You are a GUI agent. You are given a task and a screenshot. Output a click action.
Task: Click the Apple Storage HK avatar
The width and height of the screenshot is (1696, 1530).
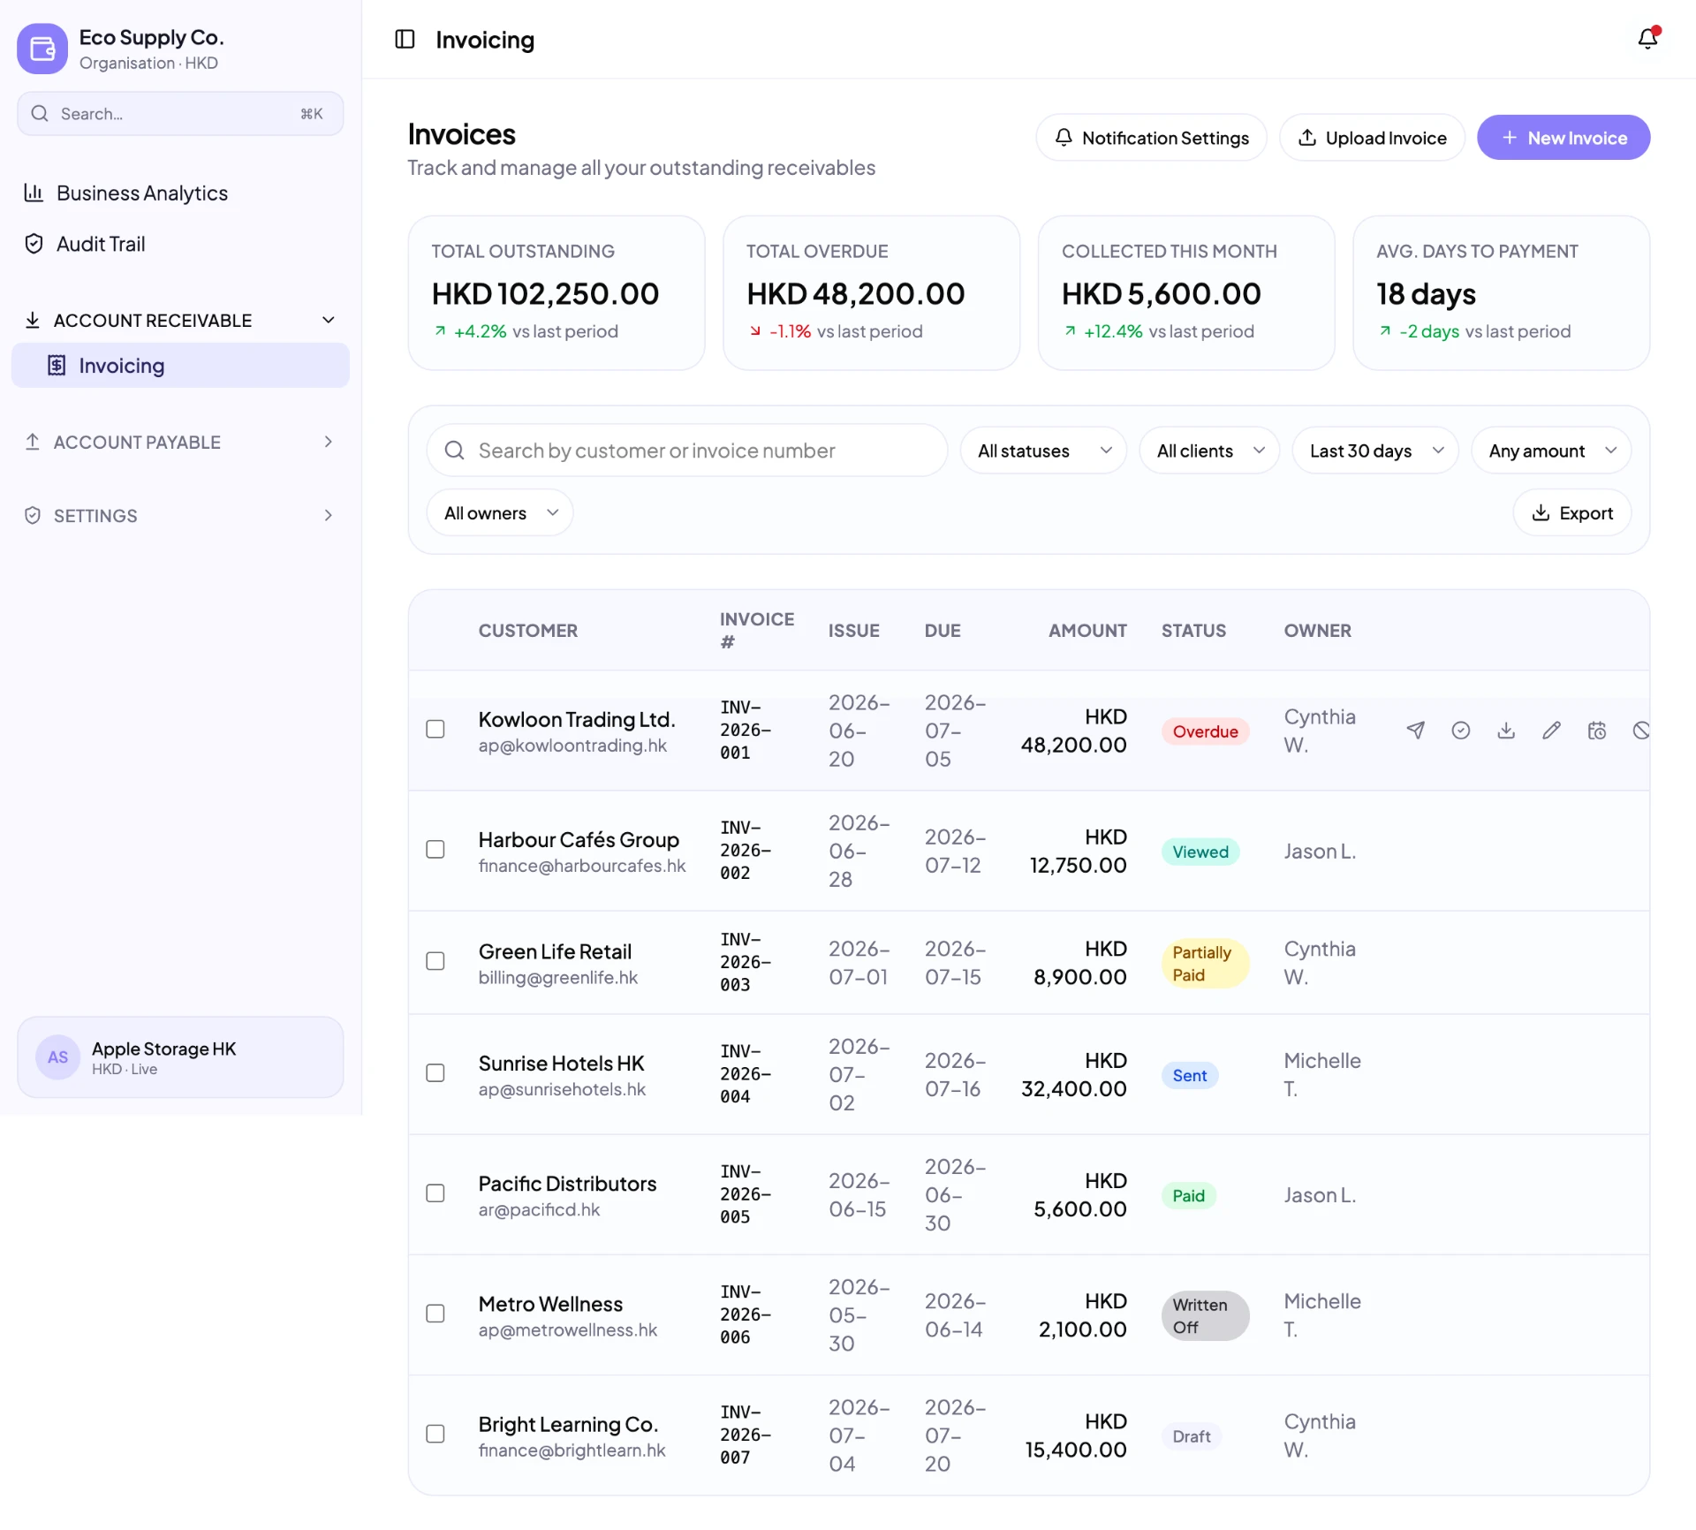coord(57,1057)
